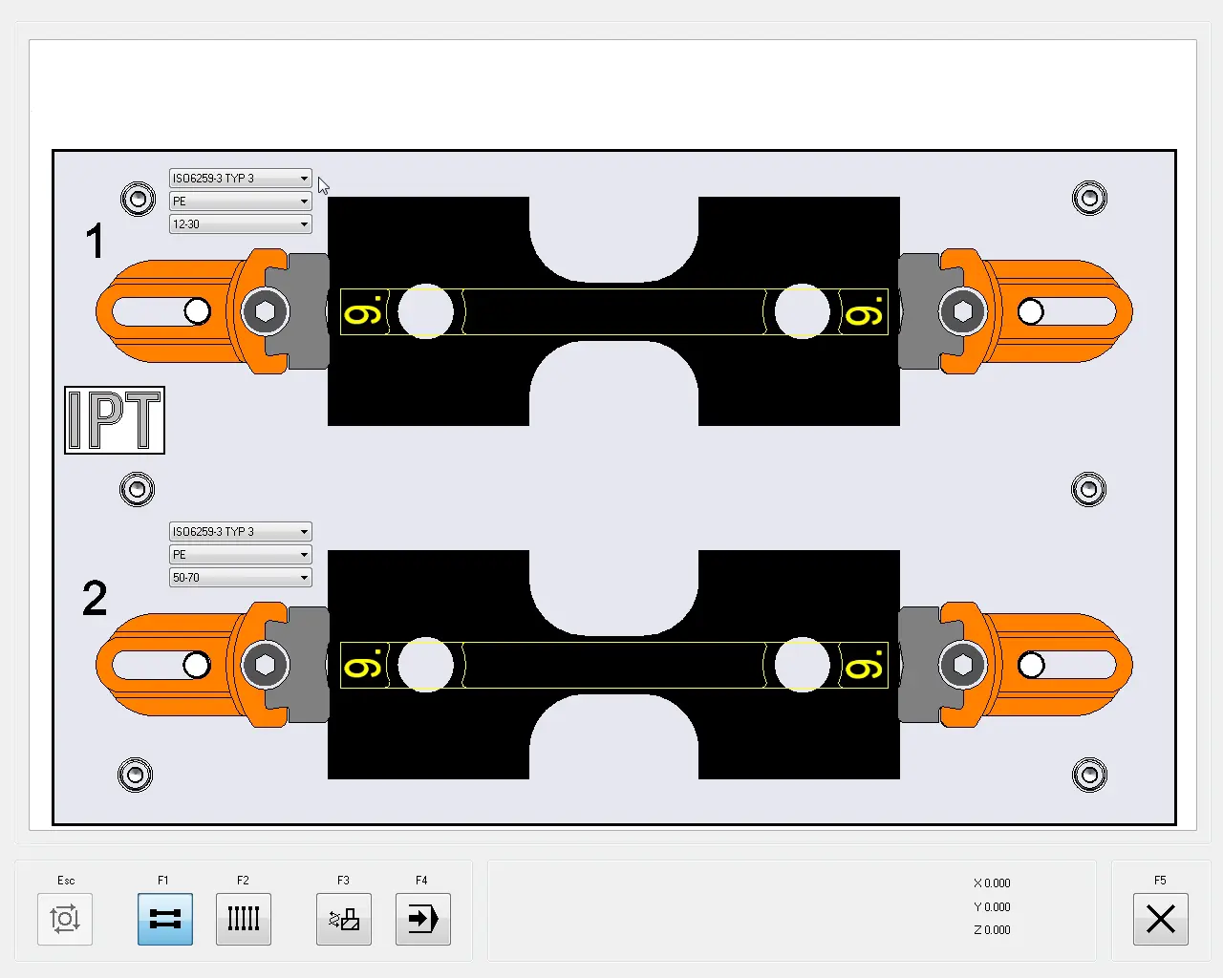Expand the 12-30 thickness dropdown
The height and width of the screenshot is (978, 1223).
point(240,224)
